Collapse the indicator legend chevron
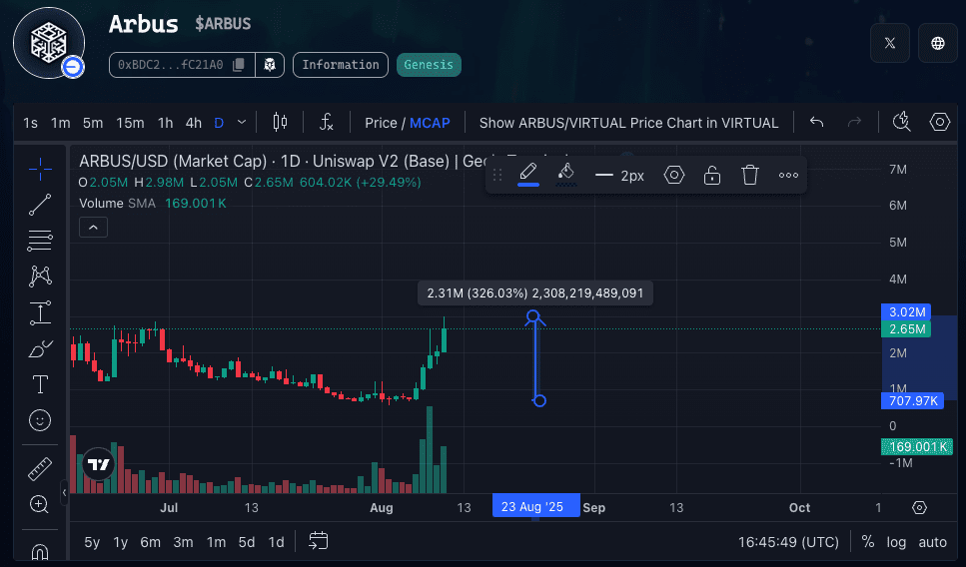This screenshot has height=567, width=966. 93,228
